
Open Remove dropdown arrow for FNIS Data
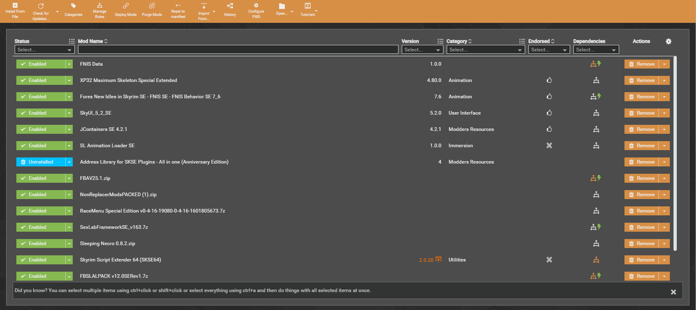click(x=665, y=64)
